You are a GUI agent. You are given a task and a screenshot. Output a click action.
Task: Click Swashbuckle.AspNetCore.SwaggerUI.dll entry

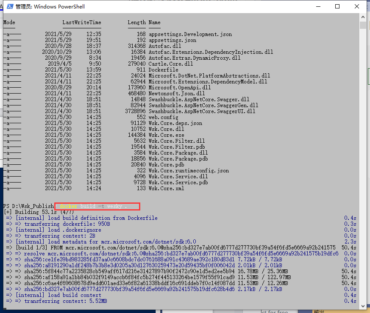pyautogui.click(x=202, y=111)
